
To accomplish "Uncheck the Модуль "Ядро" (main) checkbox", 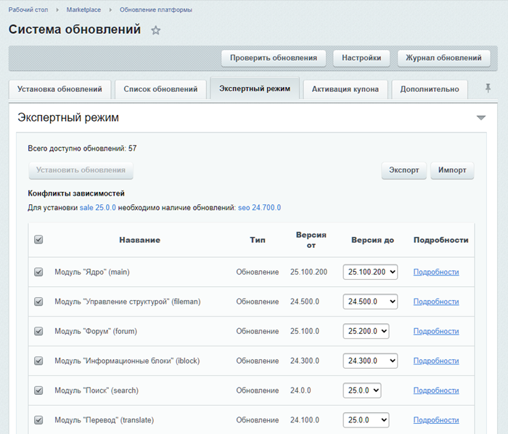I will [38, 272].
